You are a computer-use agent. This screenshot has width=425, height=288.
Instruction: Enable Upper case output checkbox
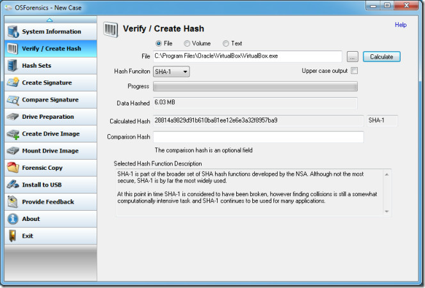tap(354, 71)
